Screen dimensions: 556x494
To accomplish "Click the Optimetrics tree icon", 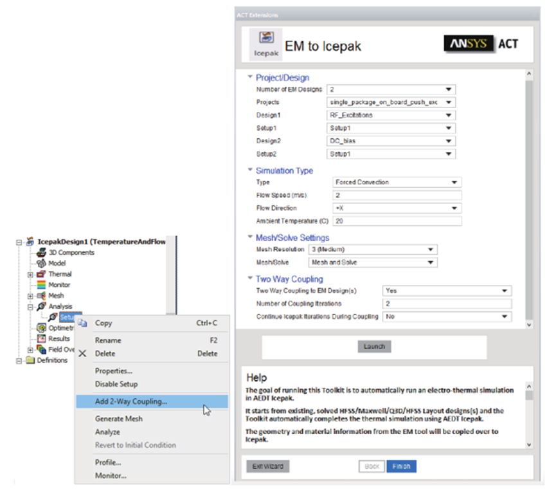I will pos(42,327).
